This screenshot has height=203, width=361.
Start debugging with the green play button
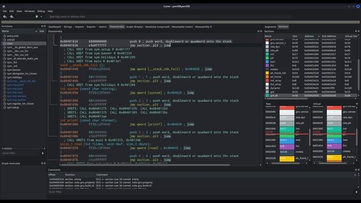[x=37, y=16]
